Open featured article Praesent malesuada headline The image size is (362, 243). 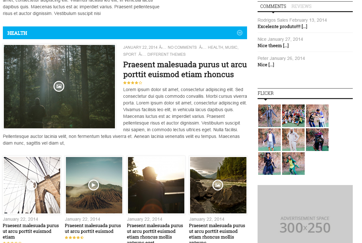(x=185, y=69)
